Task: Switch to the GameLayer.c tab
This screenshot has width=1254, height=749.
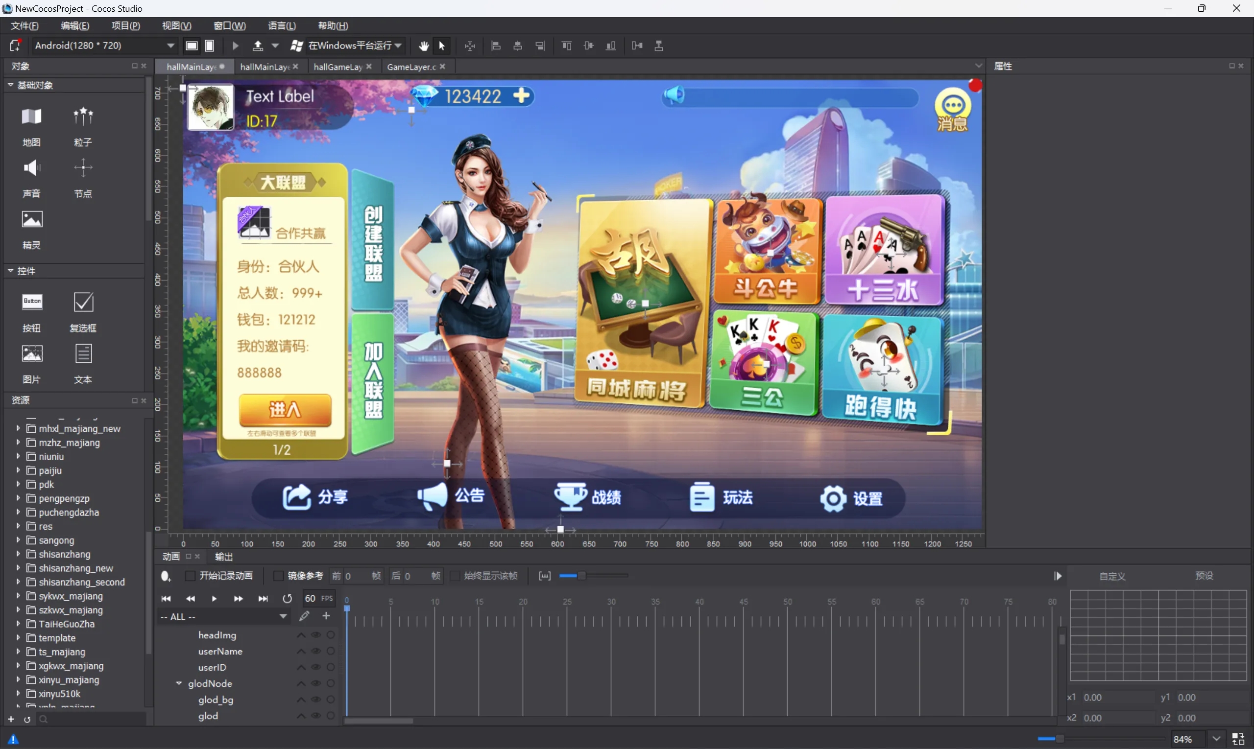Action: pyautogui.click(x=411, y=67)
